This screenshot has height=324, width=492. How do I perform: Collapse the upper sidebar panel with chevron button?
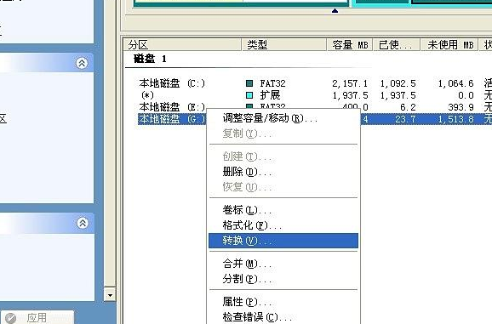[x=82, y=63]
